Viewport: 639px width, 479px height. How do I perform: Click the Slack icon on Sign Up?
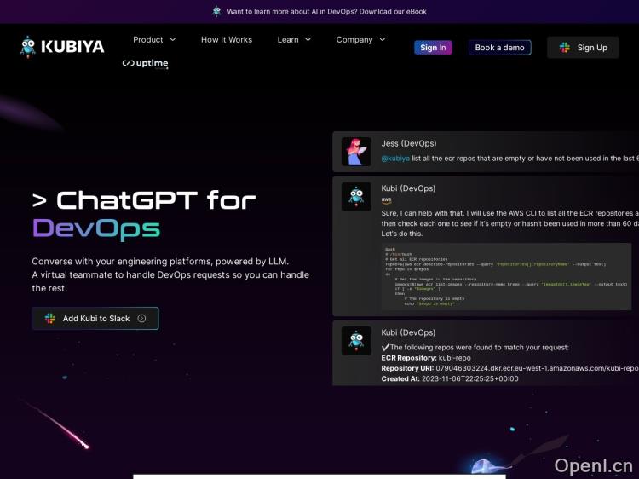[x=565, y=48]
